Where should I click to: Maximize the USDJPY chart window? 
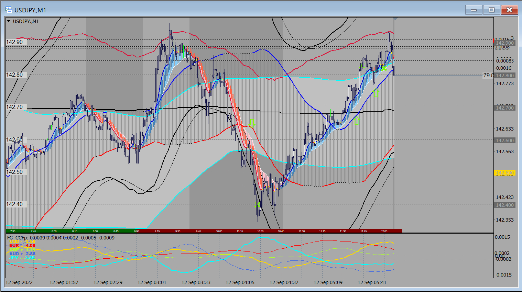[491, 10]
